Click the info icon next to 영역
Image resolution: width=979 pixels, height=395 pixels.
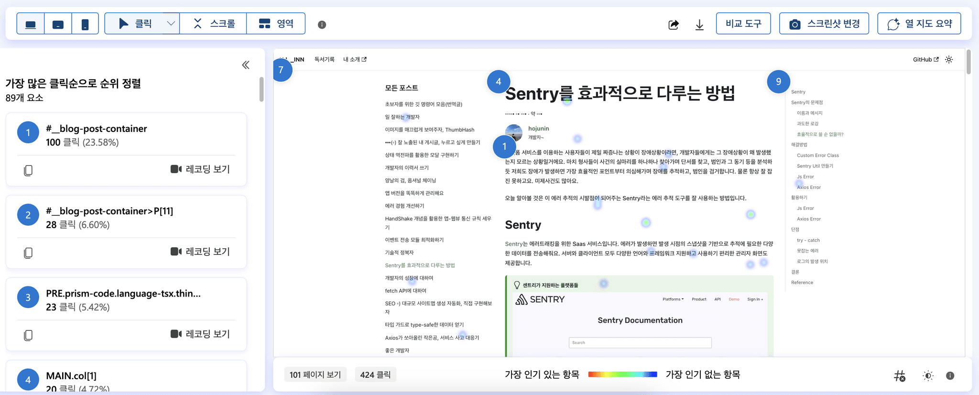[x=322, y=24]
